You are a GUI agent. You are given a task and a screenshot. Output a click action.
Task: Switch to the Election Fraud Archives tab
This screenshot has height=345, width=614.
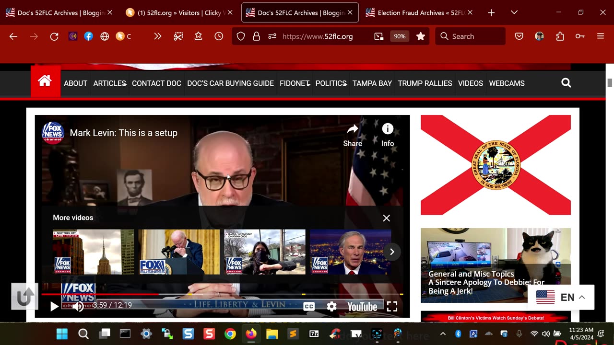tap(420, 13)
